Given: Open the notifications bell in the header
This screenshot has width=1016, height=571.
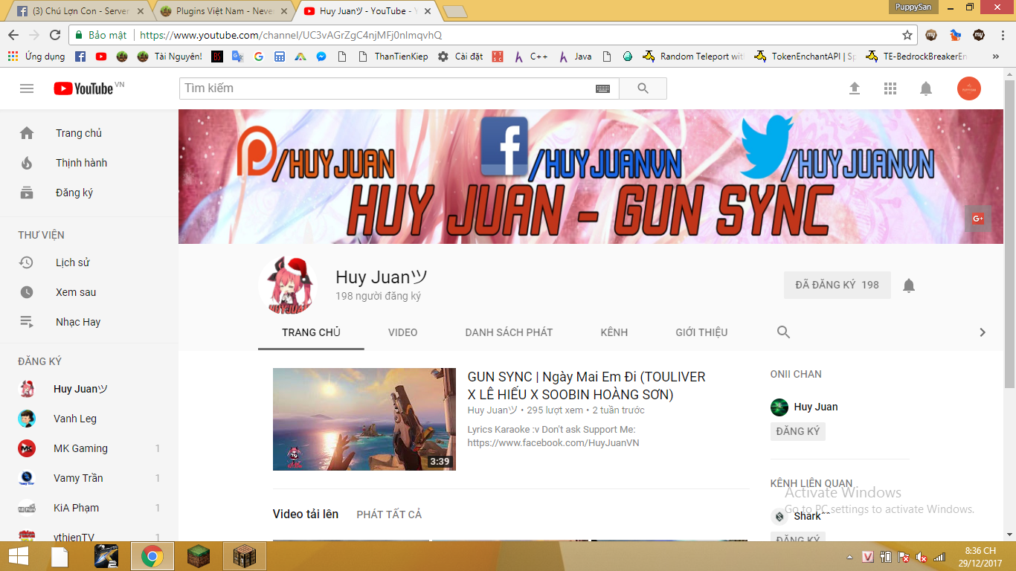Looking at the screenshot, I should click(926, 88).
